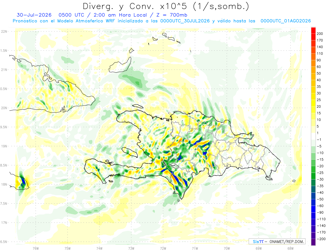Click the blue colorbar band between -60 and -90
Screen dimensions: 326x252
point(313,209)
